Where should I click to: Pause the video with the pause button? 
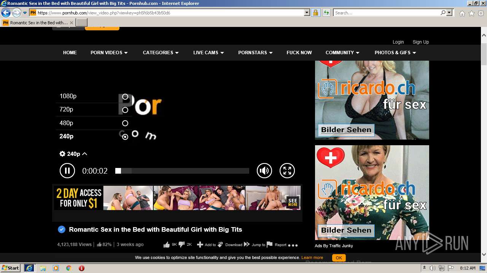(x=67, y=171)
